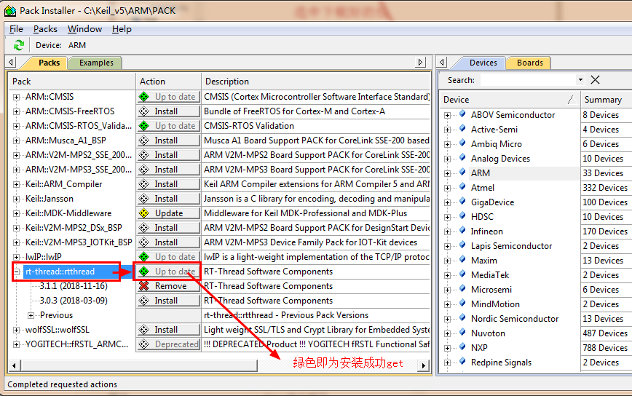This screenshot has width=632, height=396.
Task: Expand the Atmel device vendor node
Action: pyautogui.click(x=447, y=188)
